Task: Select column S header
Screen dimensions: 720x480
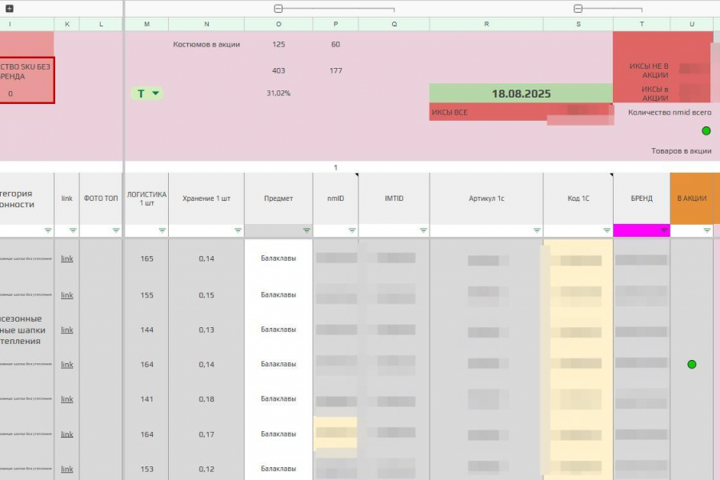Action: click(x=578, y=24)
